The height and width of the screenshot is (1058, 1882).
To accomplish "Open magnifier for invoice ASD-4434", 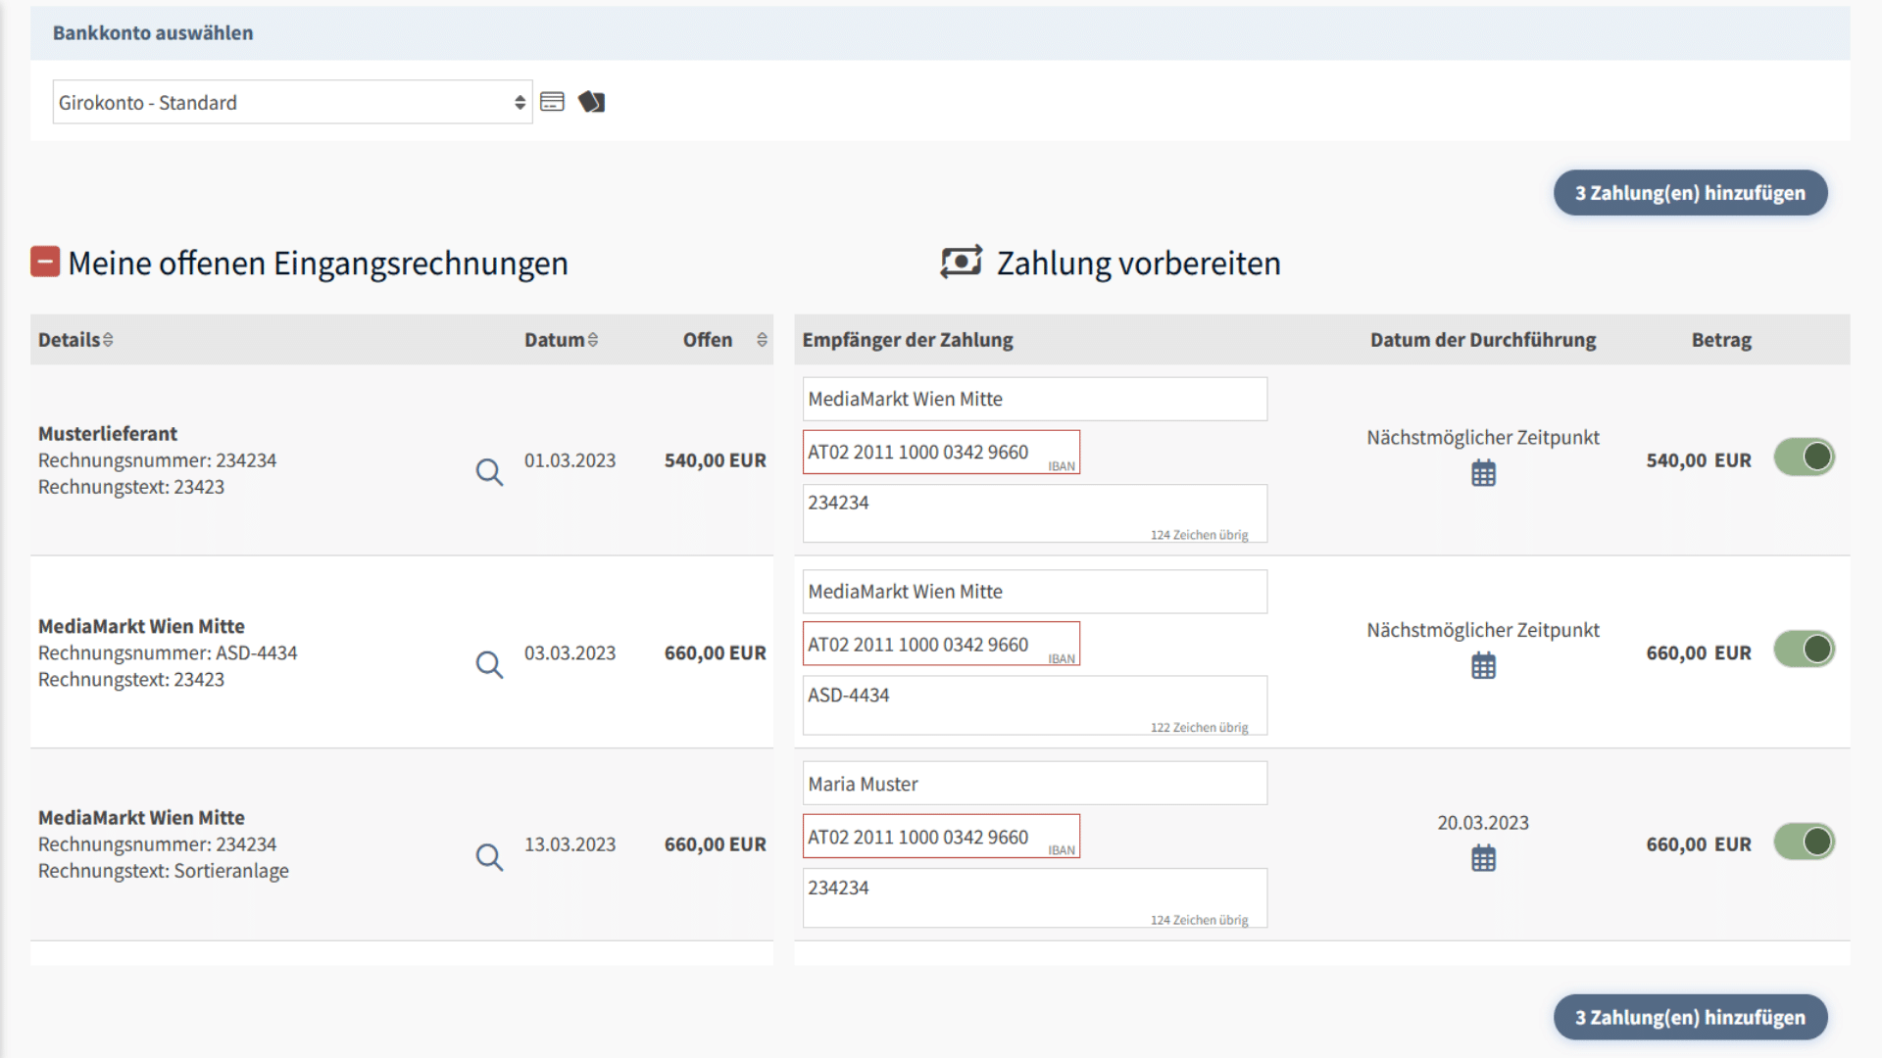I will [489, 665].
